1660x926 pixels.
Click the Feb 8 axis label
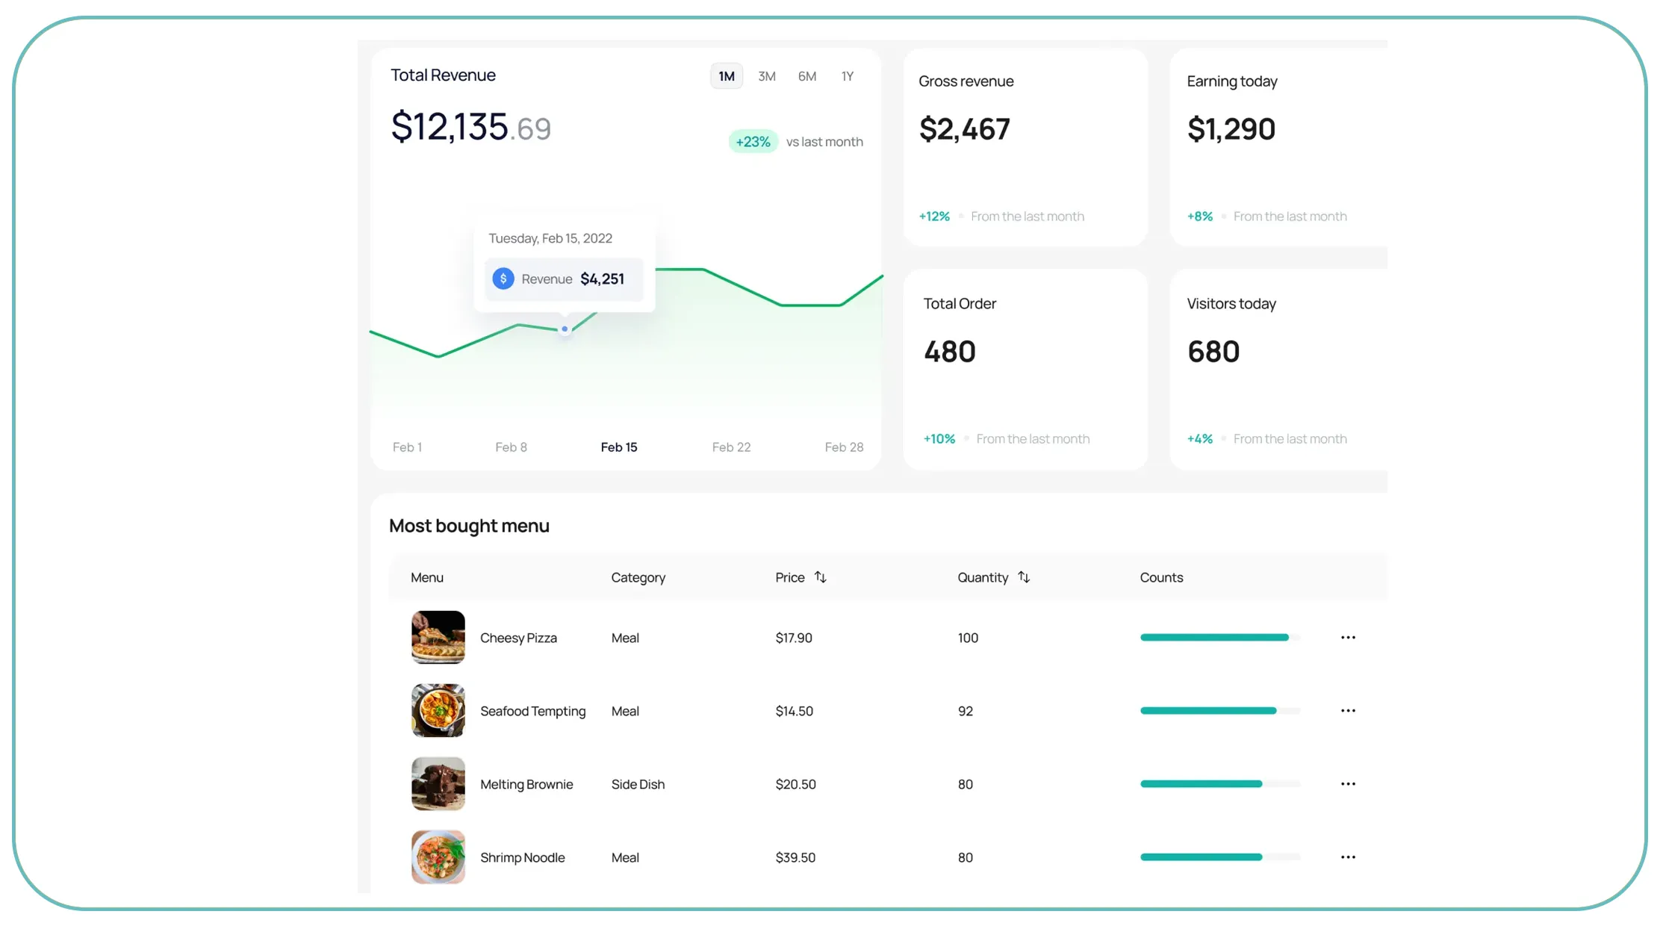(x=512, y=447)
